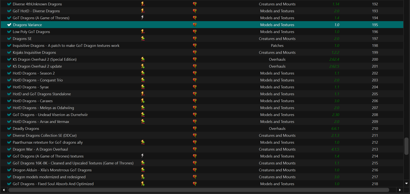
Task: Toggle checkbox for Diverse Dragons Collection SE (DDCse)
Action: (x=9, y=136)
